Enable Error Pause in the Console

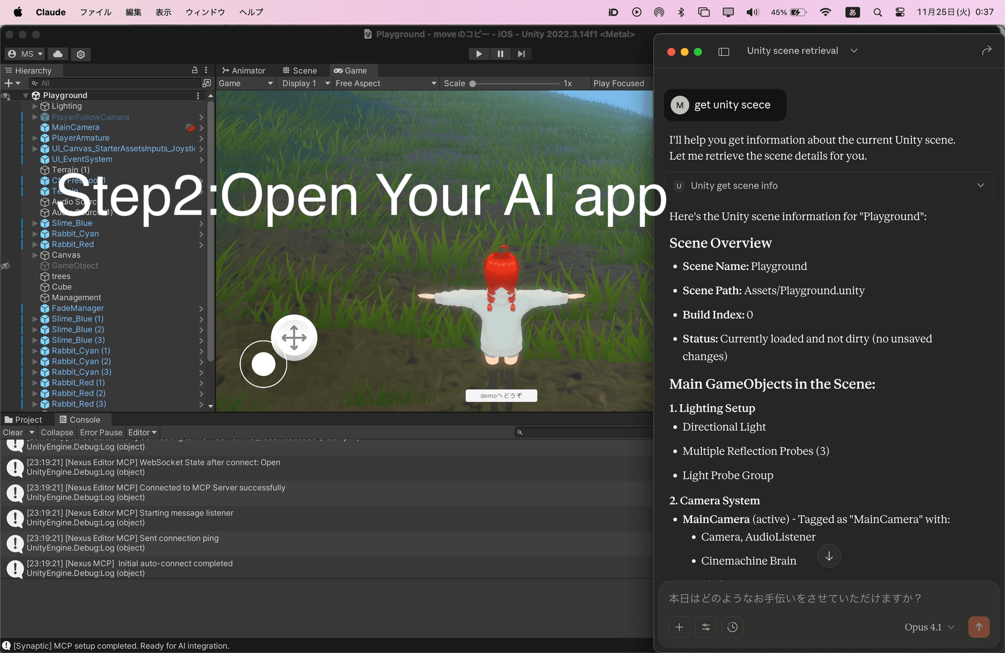[101, 432]
